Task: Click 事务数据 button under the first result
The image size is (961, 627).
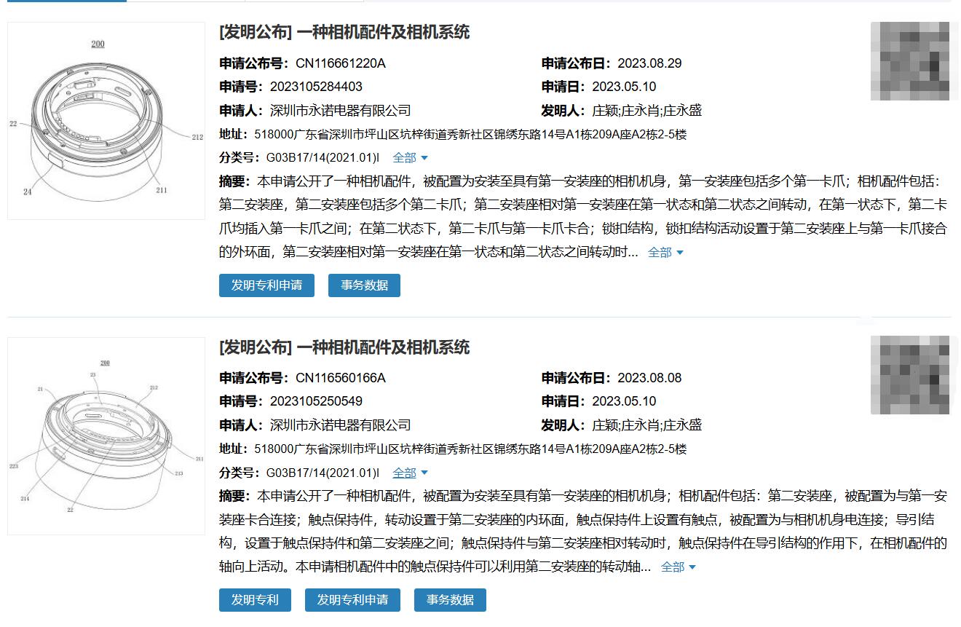Action: pyautogui.click(x=364, y=285)
